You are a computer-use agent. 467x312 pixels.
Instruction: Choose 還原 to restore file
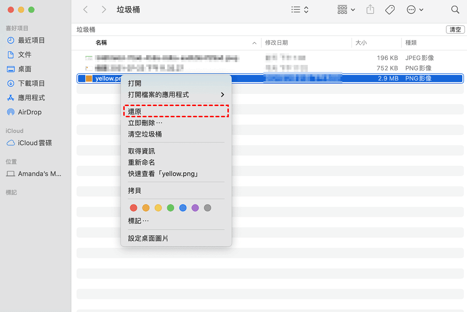click(176, 112)
